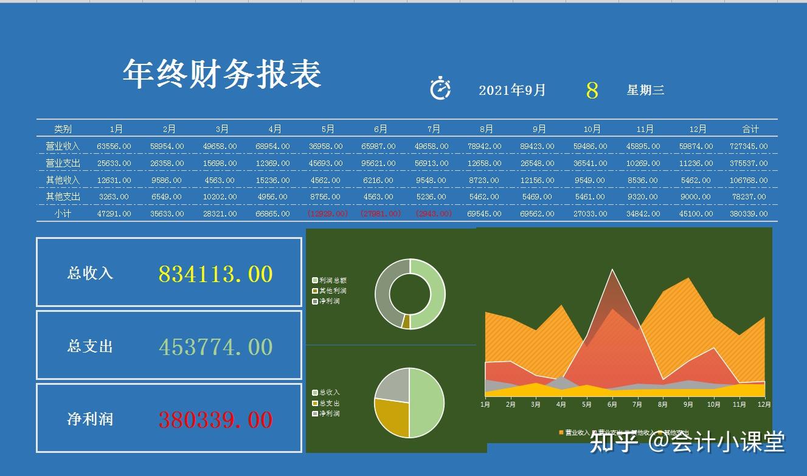Open the 类别 header filter dropdown
This screenshot has height=476, width=807.
[64, 128]
